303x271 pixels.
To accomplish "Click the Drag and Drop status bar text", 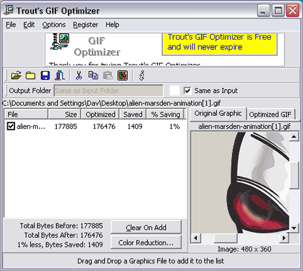I will tap(151, 261).
